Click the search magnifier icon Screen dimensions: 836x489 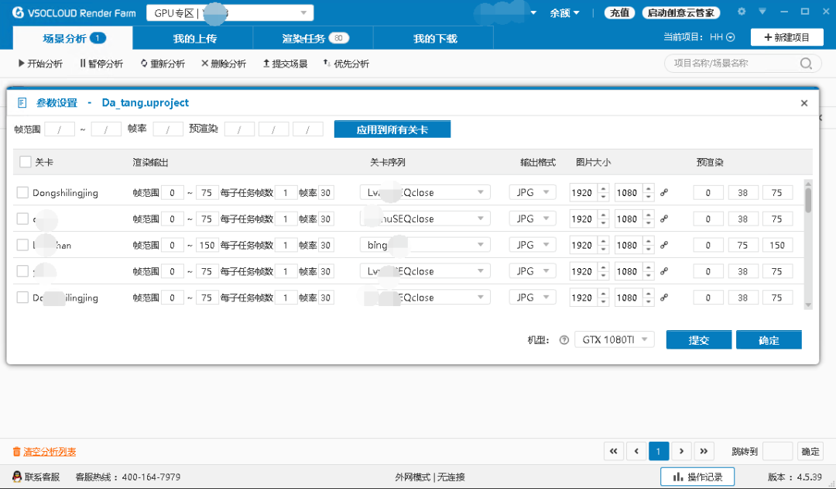tap(806, 64)
